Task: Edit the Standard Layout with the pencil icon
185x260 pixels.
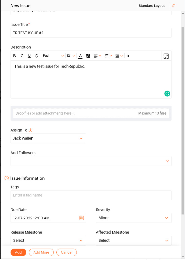Action: [x=173, y=5]
